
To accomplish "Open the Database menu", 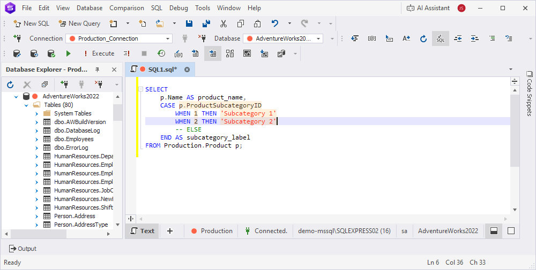I will pyautogui.click(x=89, y=8).
